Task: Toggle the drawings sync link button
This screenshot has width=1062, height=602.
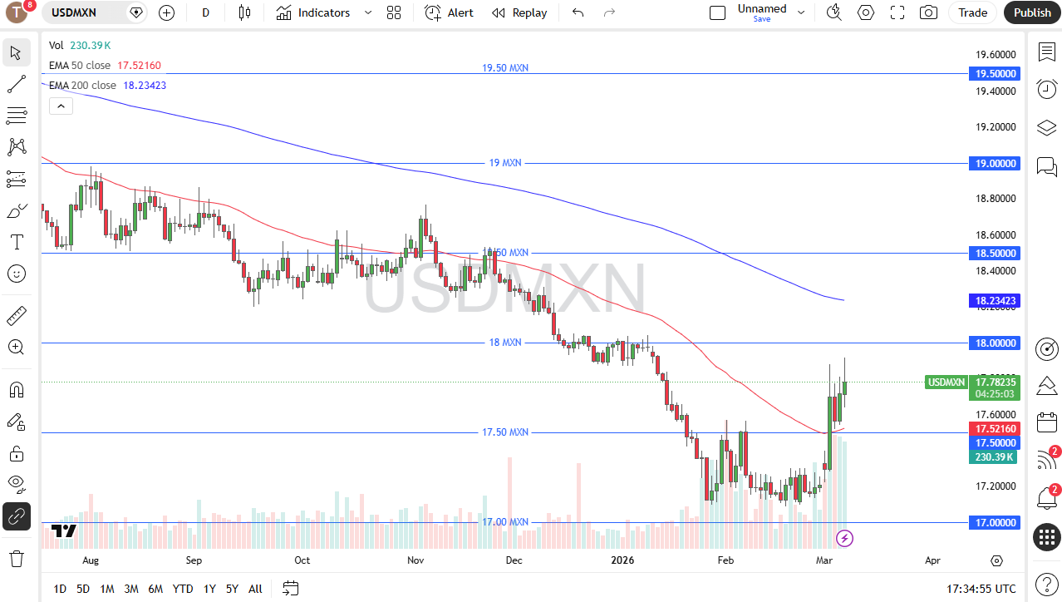Action: coord(16,516)
